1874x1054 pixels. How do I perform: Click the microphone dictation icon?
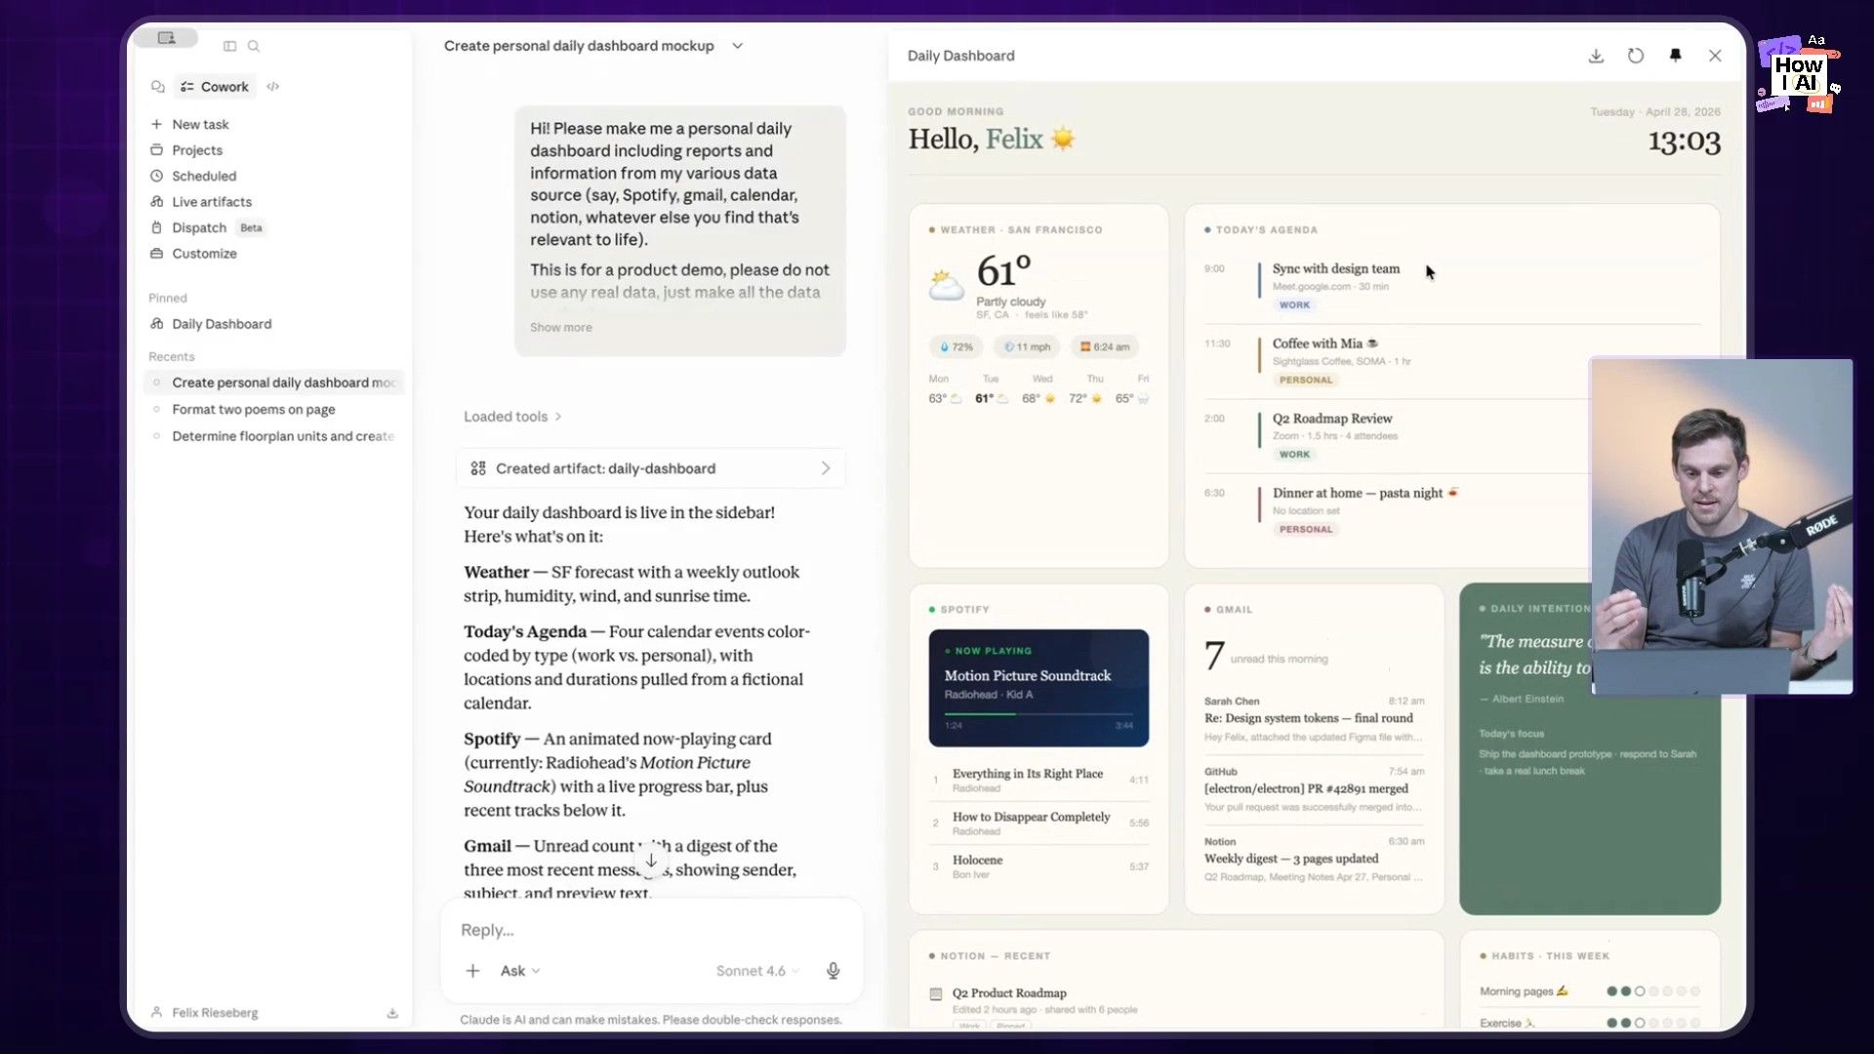834,971
